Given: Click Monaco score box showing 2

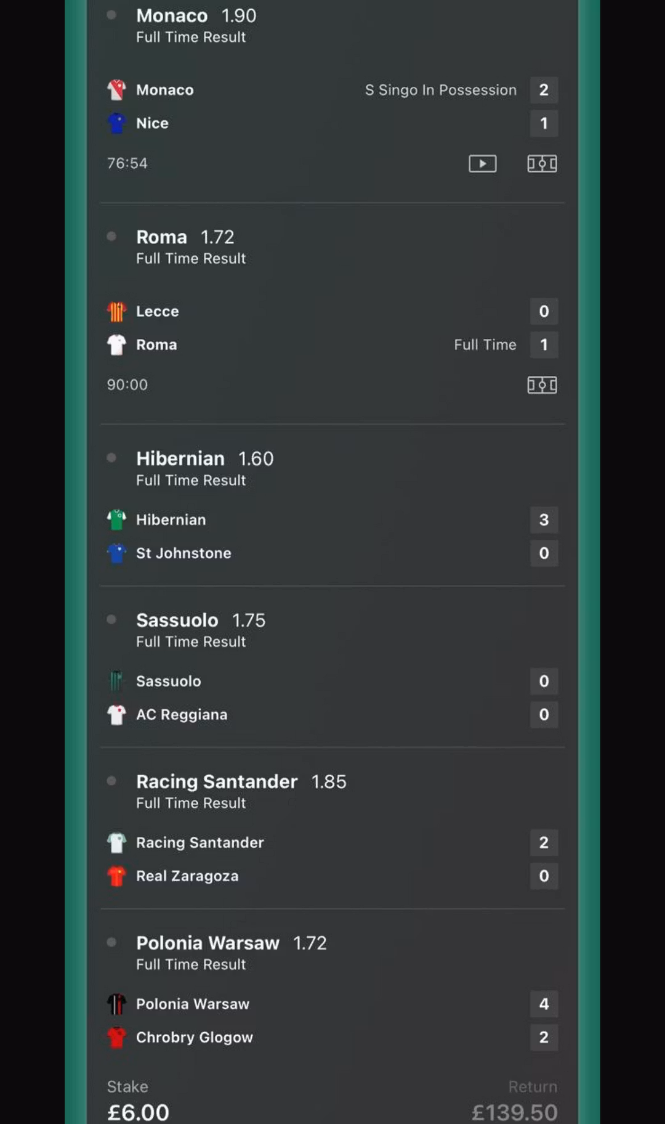Looking at the screenshot, I should point(544,90).
